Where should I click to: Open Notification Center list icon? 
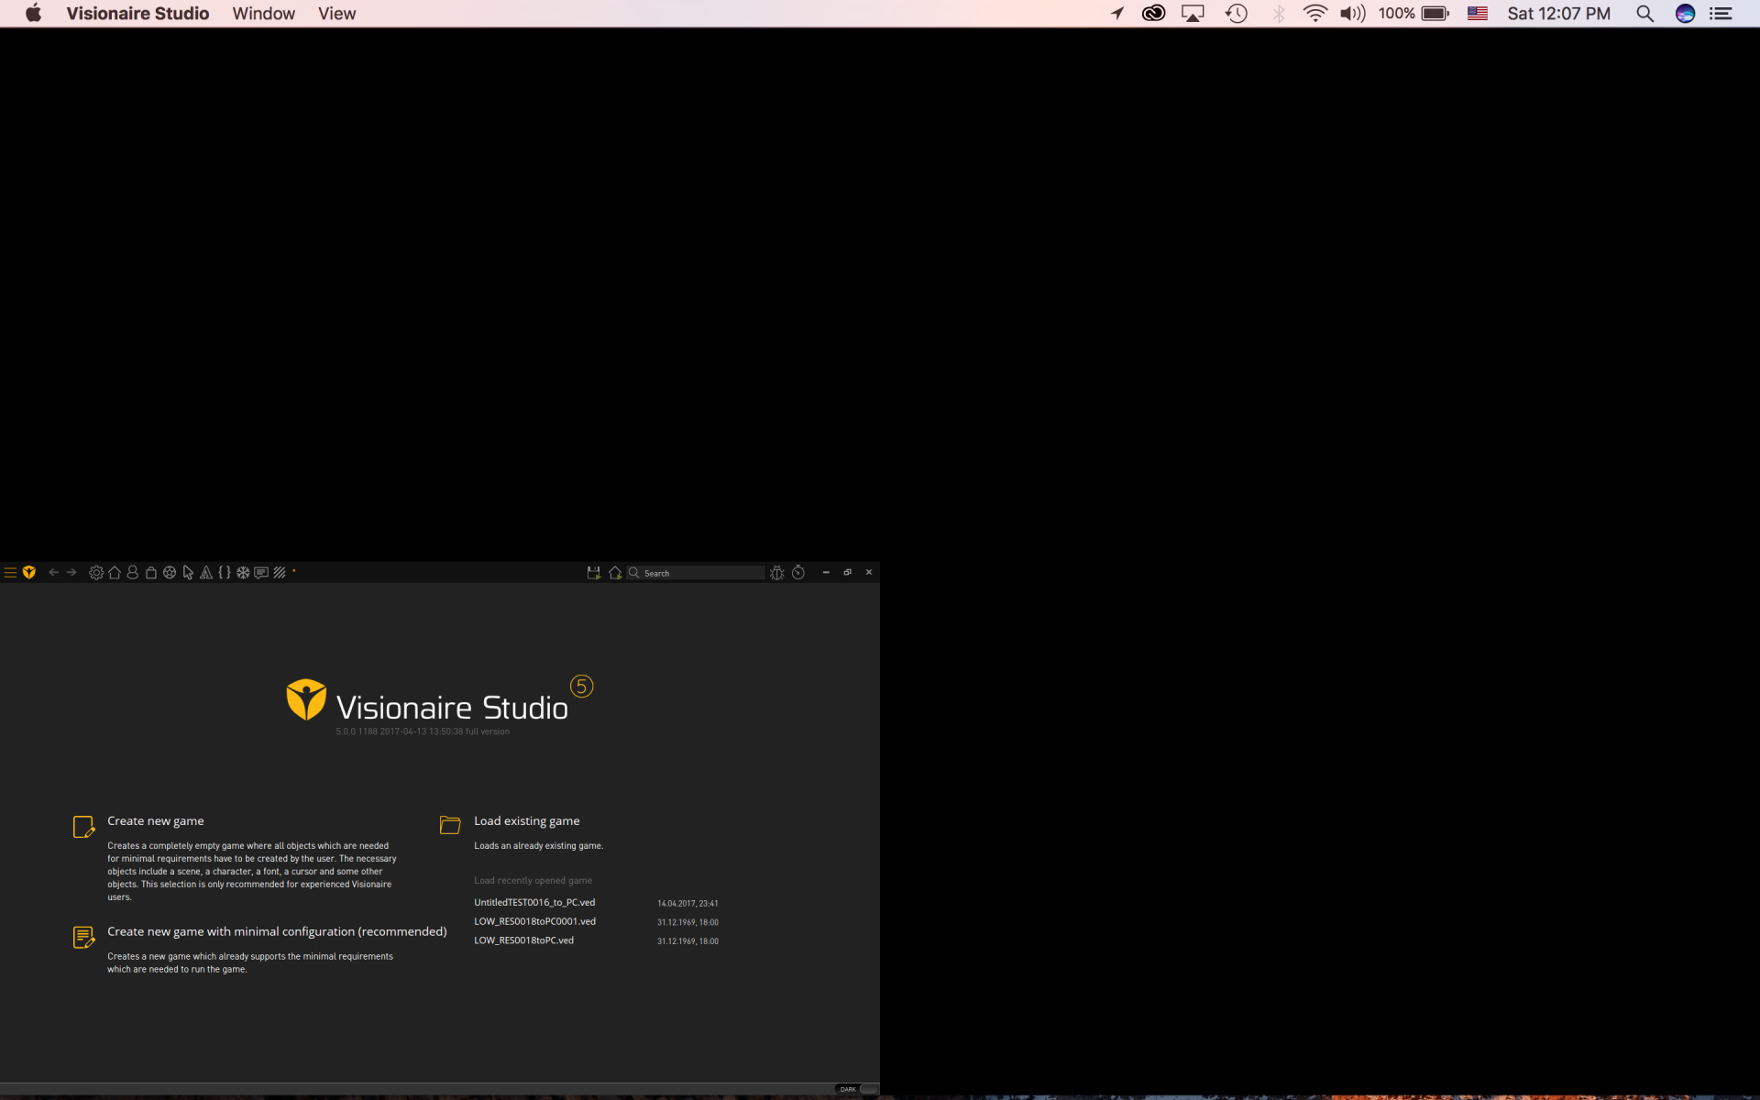(x=1721, y=14)
